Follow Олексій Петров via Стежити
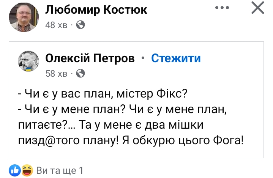 176,58
